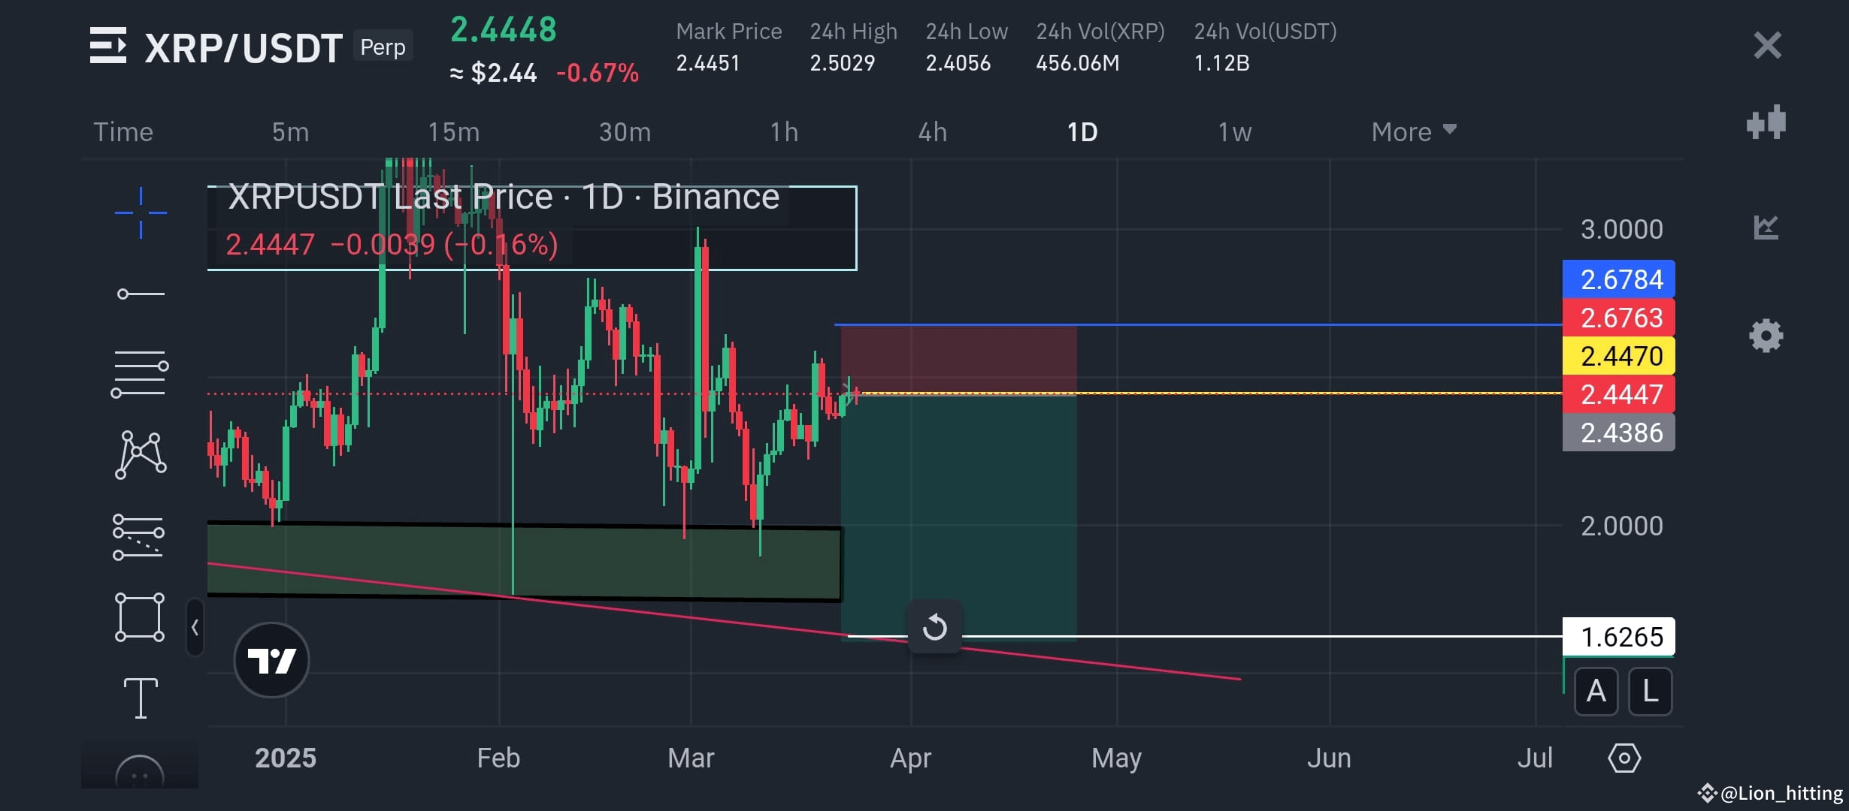Image resolution: width=1849 pixels, height=811 pixels.
Task: Click the May date axis label
Action: click(1116, 758)
